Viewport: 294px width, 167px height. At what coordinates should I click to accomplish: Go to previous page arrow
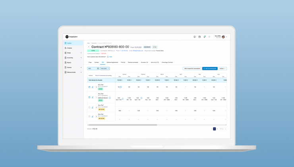point(211,129)
